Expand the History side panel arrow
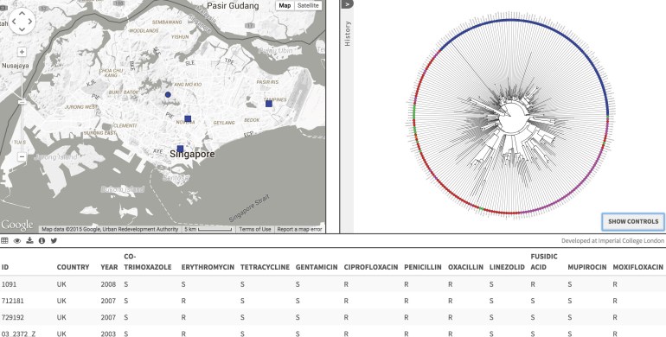666x337 pixels. pyautogui.click(x=347, y=3)
